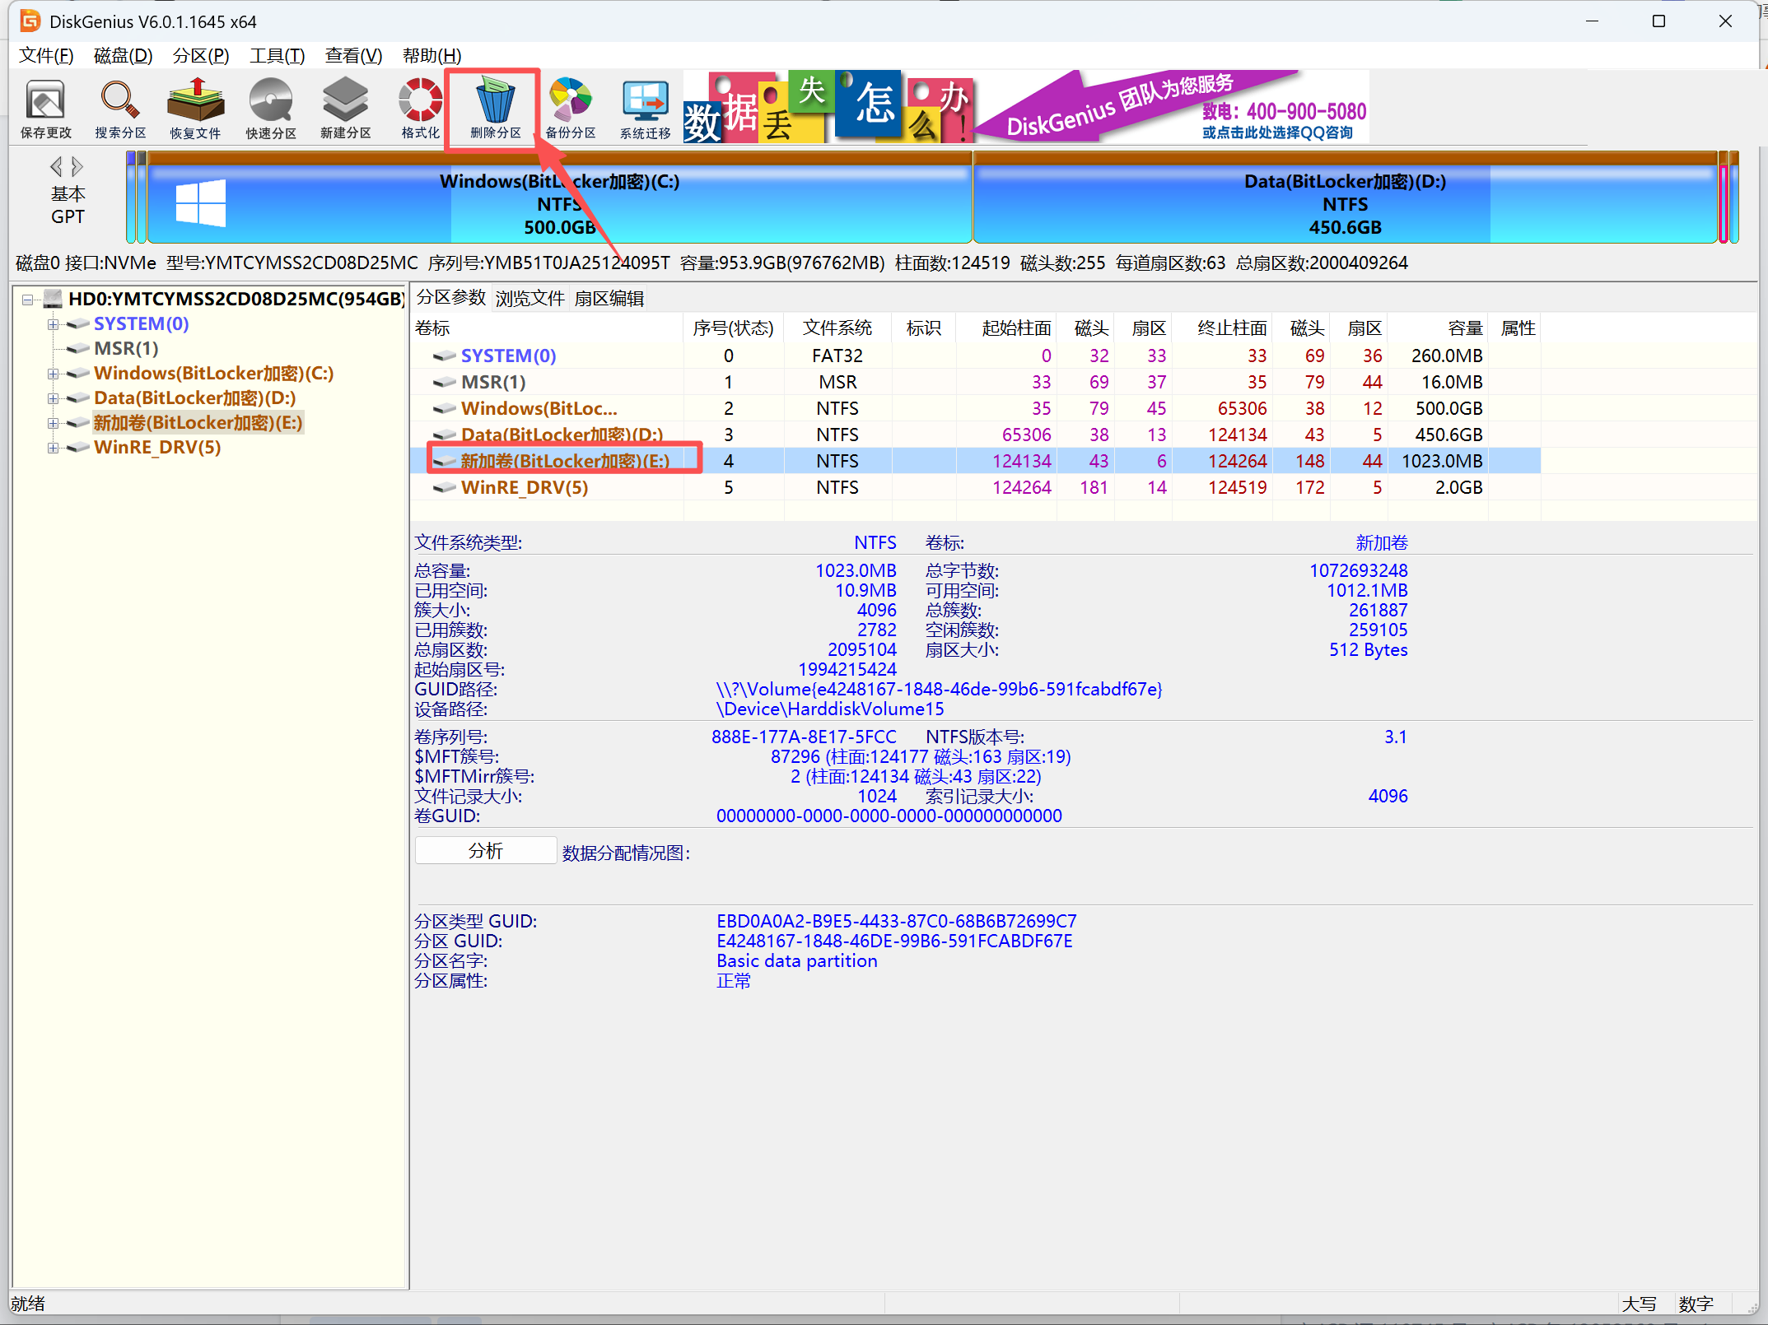Open the 工具(T) menu
The image size is (1768, 1325).
click(277, 55)
